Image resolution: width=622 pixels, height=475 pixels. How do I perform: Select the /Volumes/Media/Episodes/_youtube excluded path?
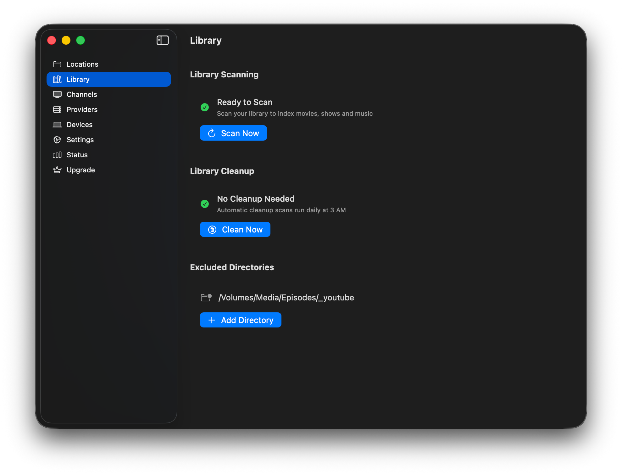pos(286,298)
